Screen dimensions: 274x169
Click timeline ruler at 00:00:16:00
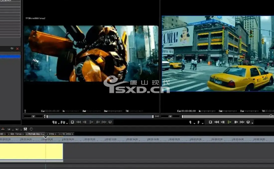click(x=153, y=139)
